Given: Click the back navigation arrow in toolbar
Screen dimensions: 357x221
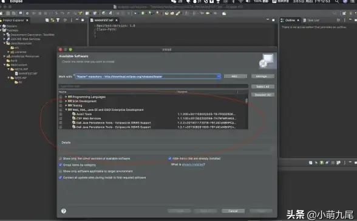Looking at the screenshot, I should [208, 13].
